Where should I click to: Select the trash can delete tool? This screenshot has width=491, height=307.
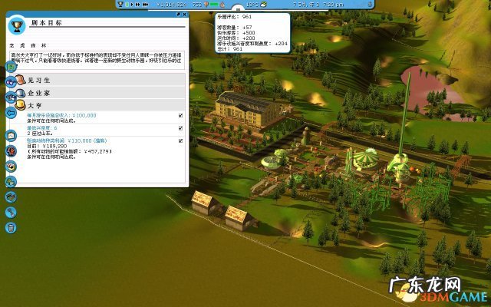tap(11, 228)
